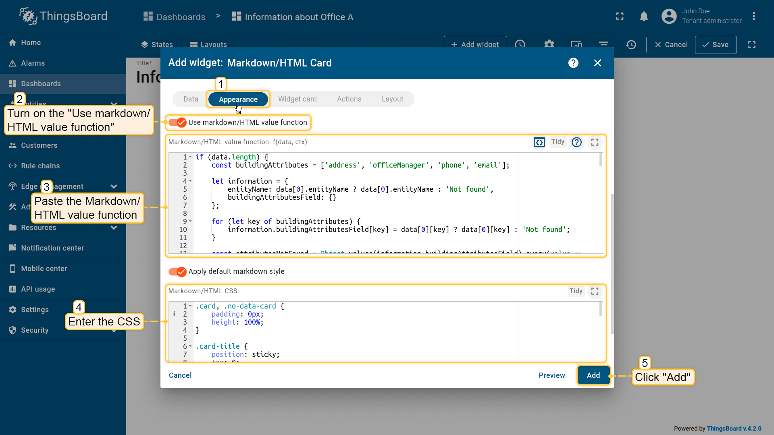Switch to the Widget card tab

[x=297, y=99]
